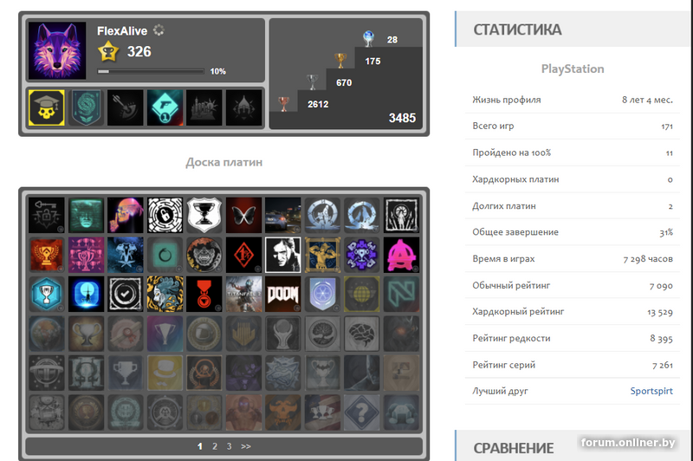Select the red butterfly trophy tile

click(243, 215)
